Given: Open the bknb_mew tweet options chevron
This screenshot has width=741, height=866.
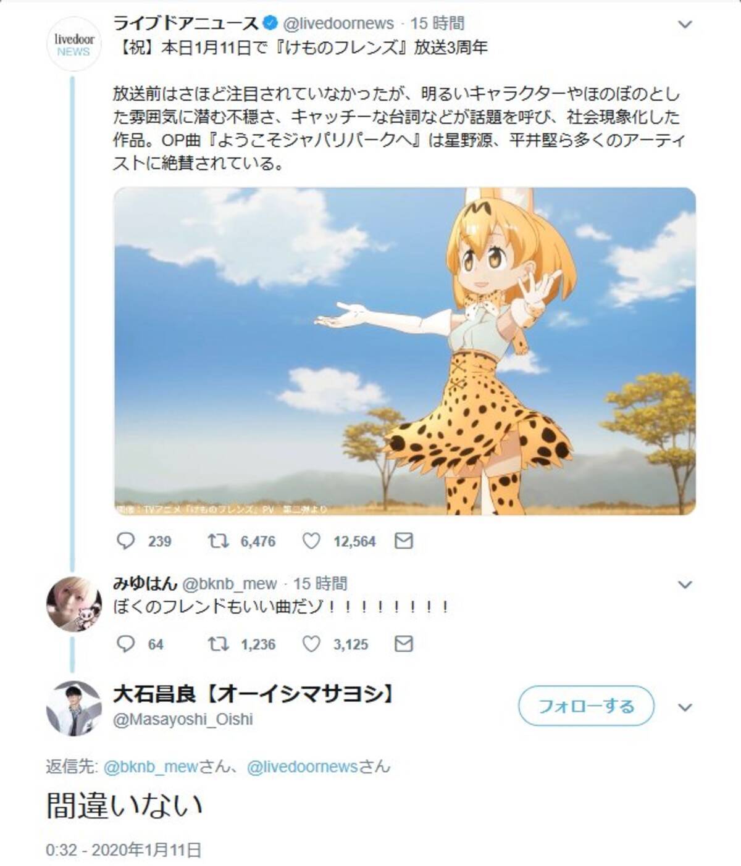Looking at the screenshot, I should coord(685,585).
